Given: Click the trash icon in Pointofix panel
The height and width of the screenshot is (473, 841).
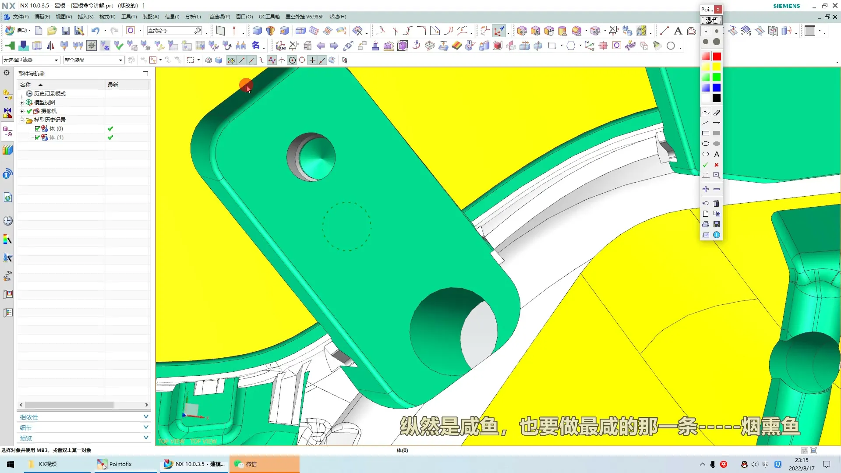Looking at the screenshot, I should (x=717, y=203).
